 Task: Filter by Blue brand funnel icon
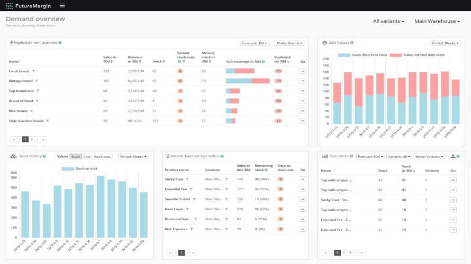[x=32, y=111]
